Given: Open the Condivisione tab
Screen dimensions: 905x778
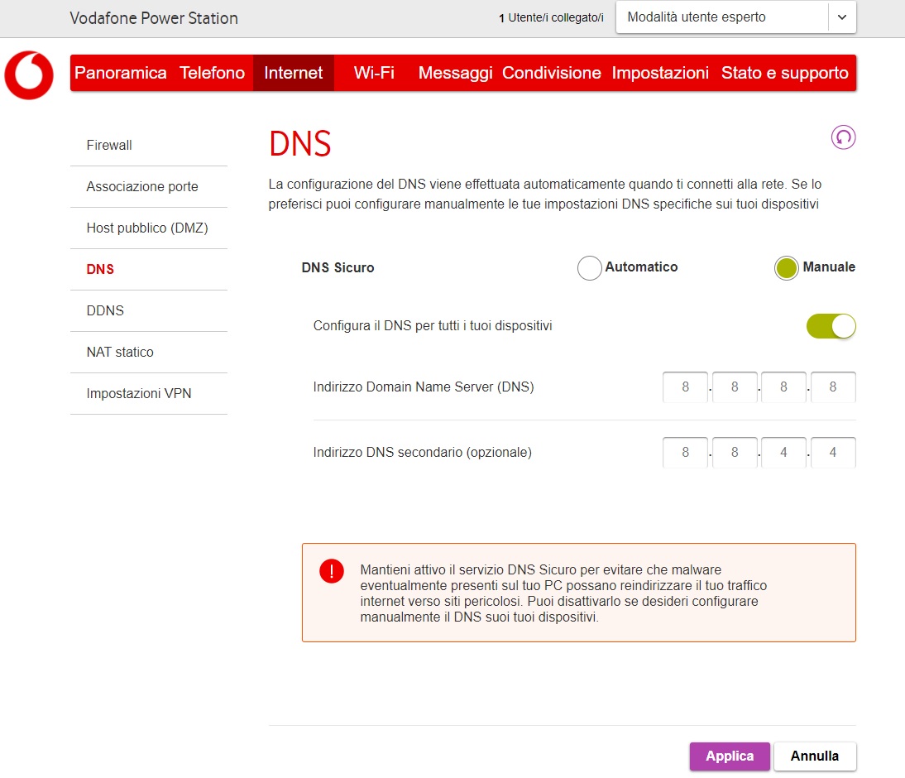Looking at the screenshot, I should [x=551, y=73].
